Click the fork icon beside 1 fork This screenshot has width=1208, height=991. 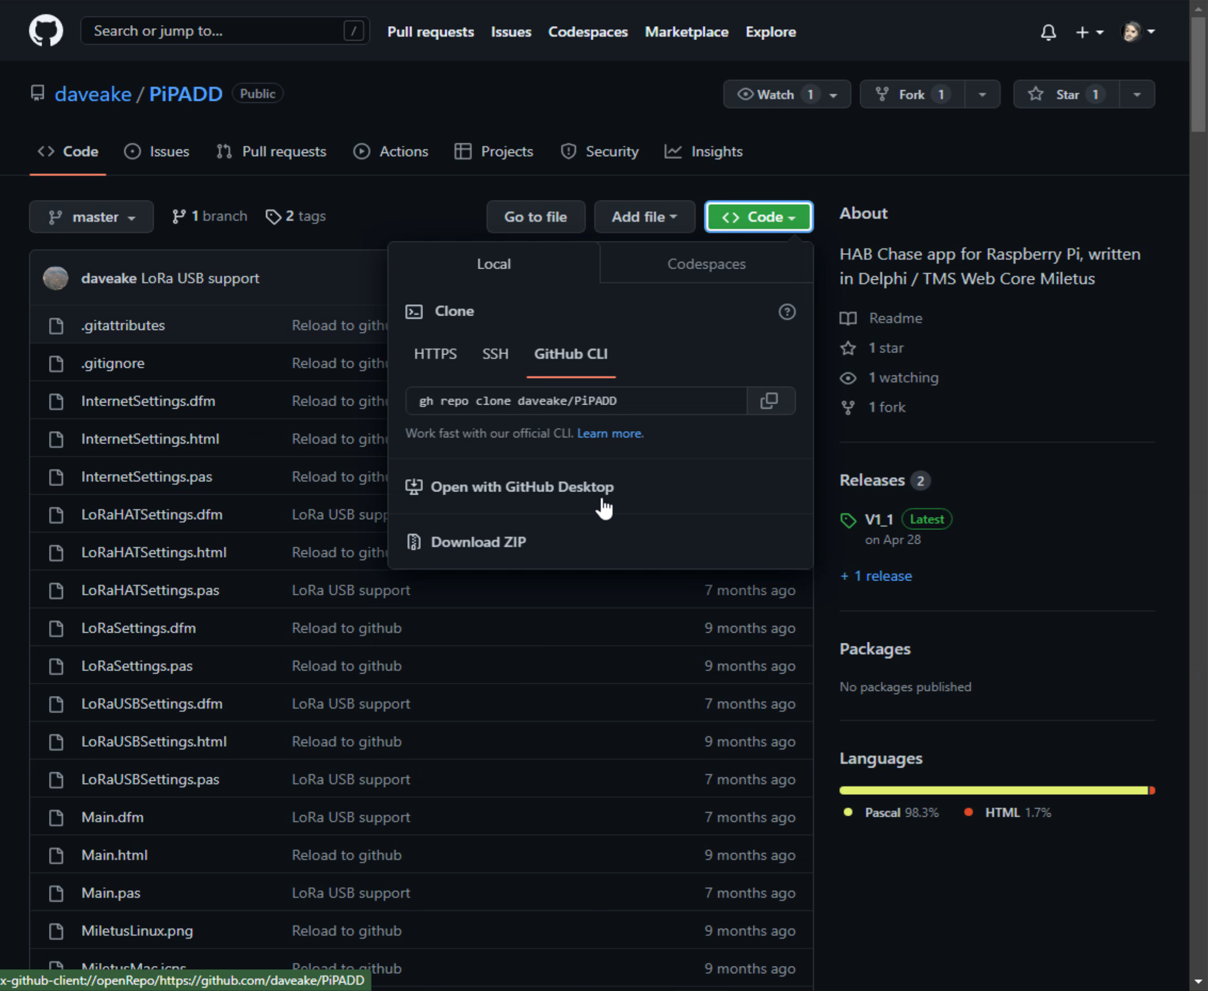coord(848,408)
